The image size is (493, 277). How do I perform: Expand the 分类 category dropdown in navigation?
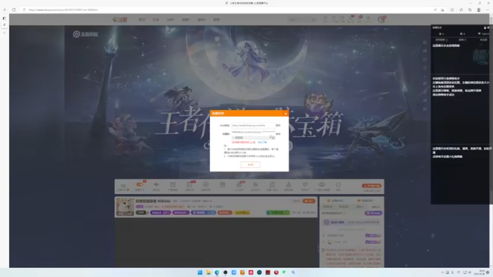[x=170, y=20]
